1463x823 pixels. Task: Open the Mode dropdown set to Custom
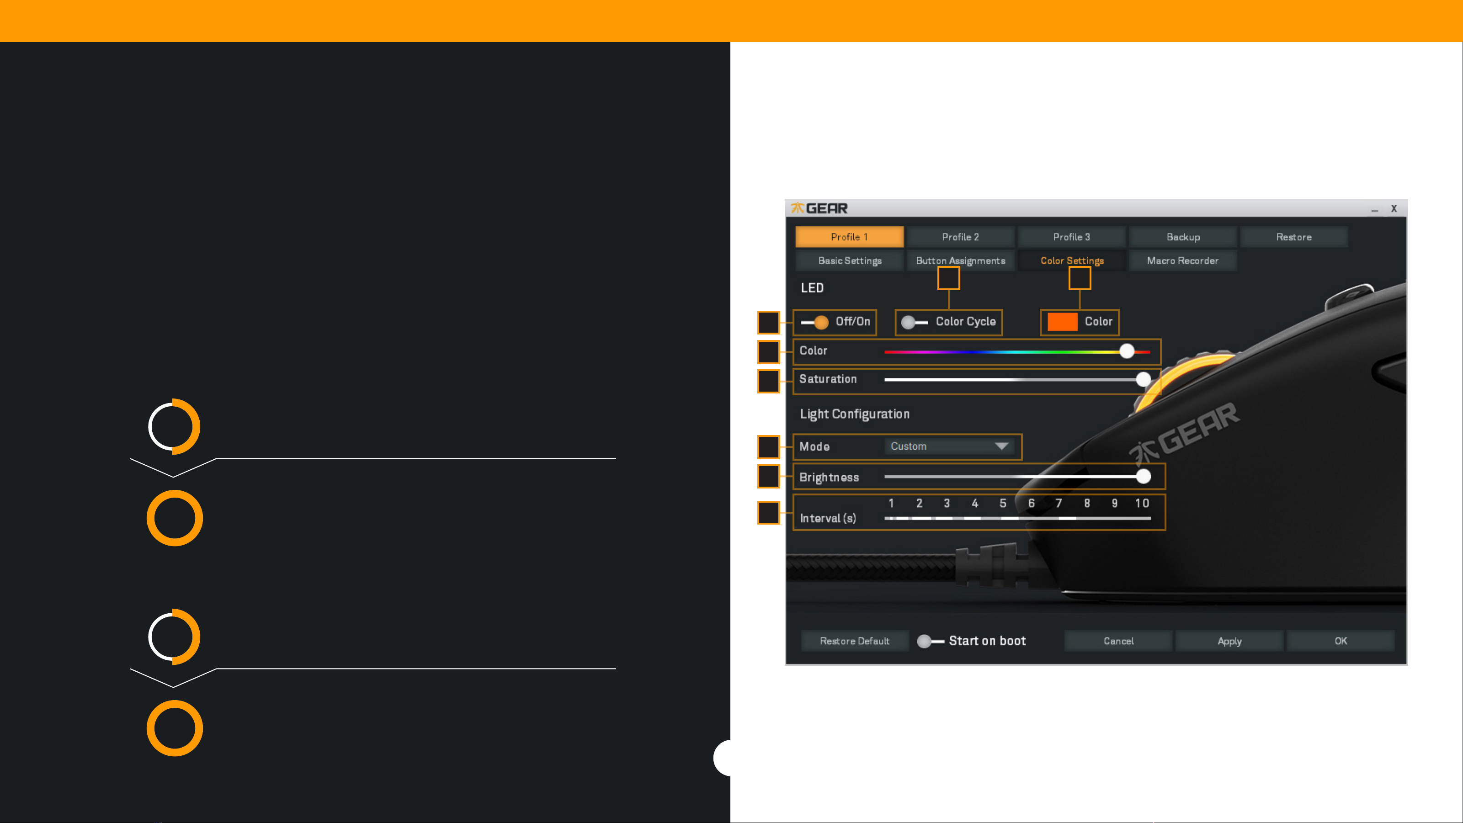click(x=949, y=446)
